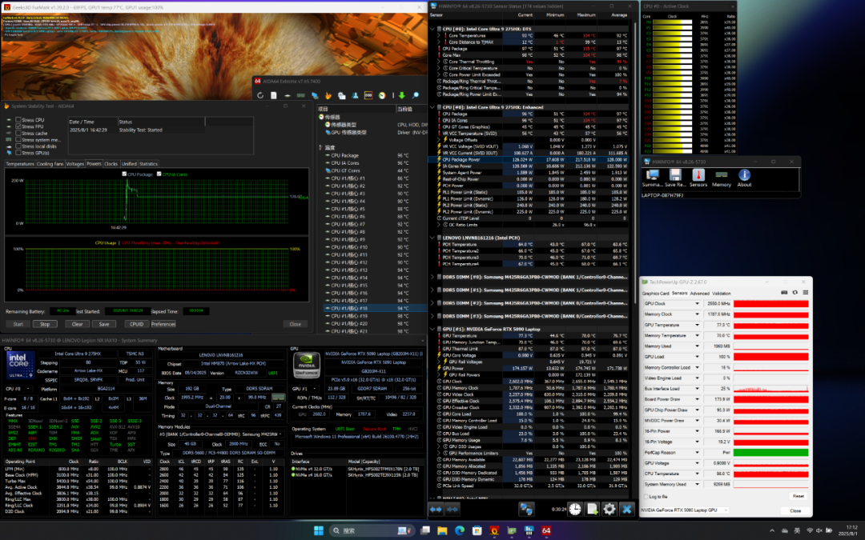Toggle the CPU IA Cores graph checkbox
The image size is (865, 540).
coord(159,174)
